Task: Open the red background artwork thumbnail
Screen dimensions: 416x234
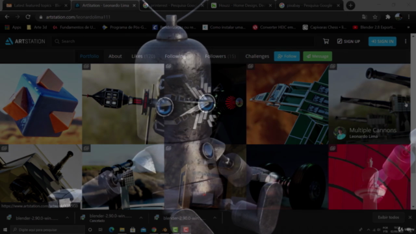Action: click(x=369, y=177)
